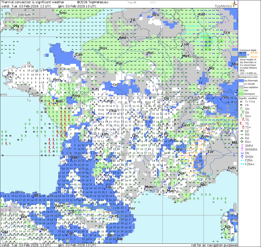The image size is (261, 247).
Task: Click the blue SN snow legend symbol
Action: (x=241, y=153)
